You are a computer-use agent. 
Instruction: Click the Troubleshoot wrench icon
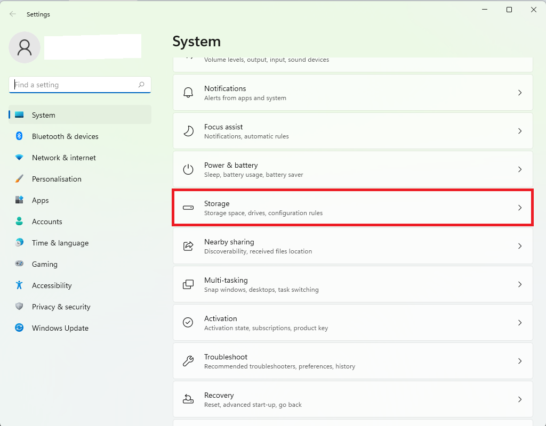pyautogui.click(x=188, y=361)
